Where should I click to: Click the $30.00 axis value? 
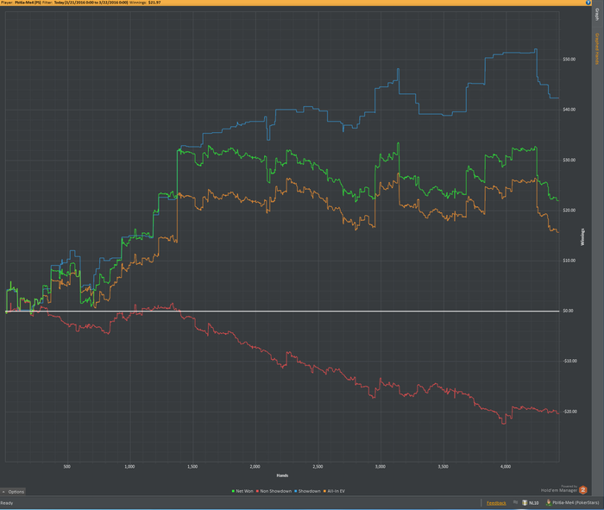click(569, 160)
